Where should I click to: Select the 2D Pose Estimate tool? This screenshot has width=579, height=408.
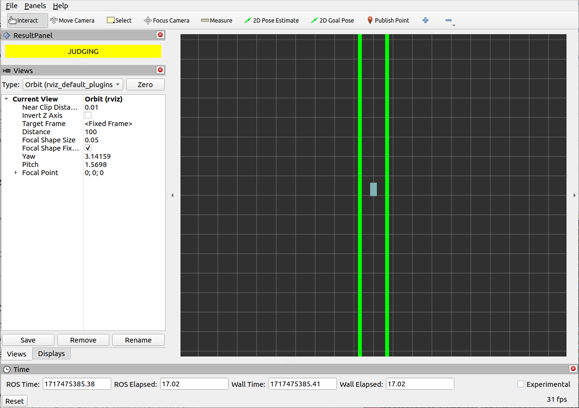pyautogui.click(x=271, y=20)
